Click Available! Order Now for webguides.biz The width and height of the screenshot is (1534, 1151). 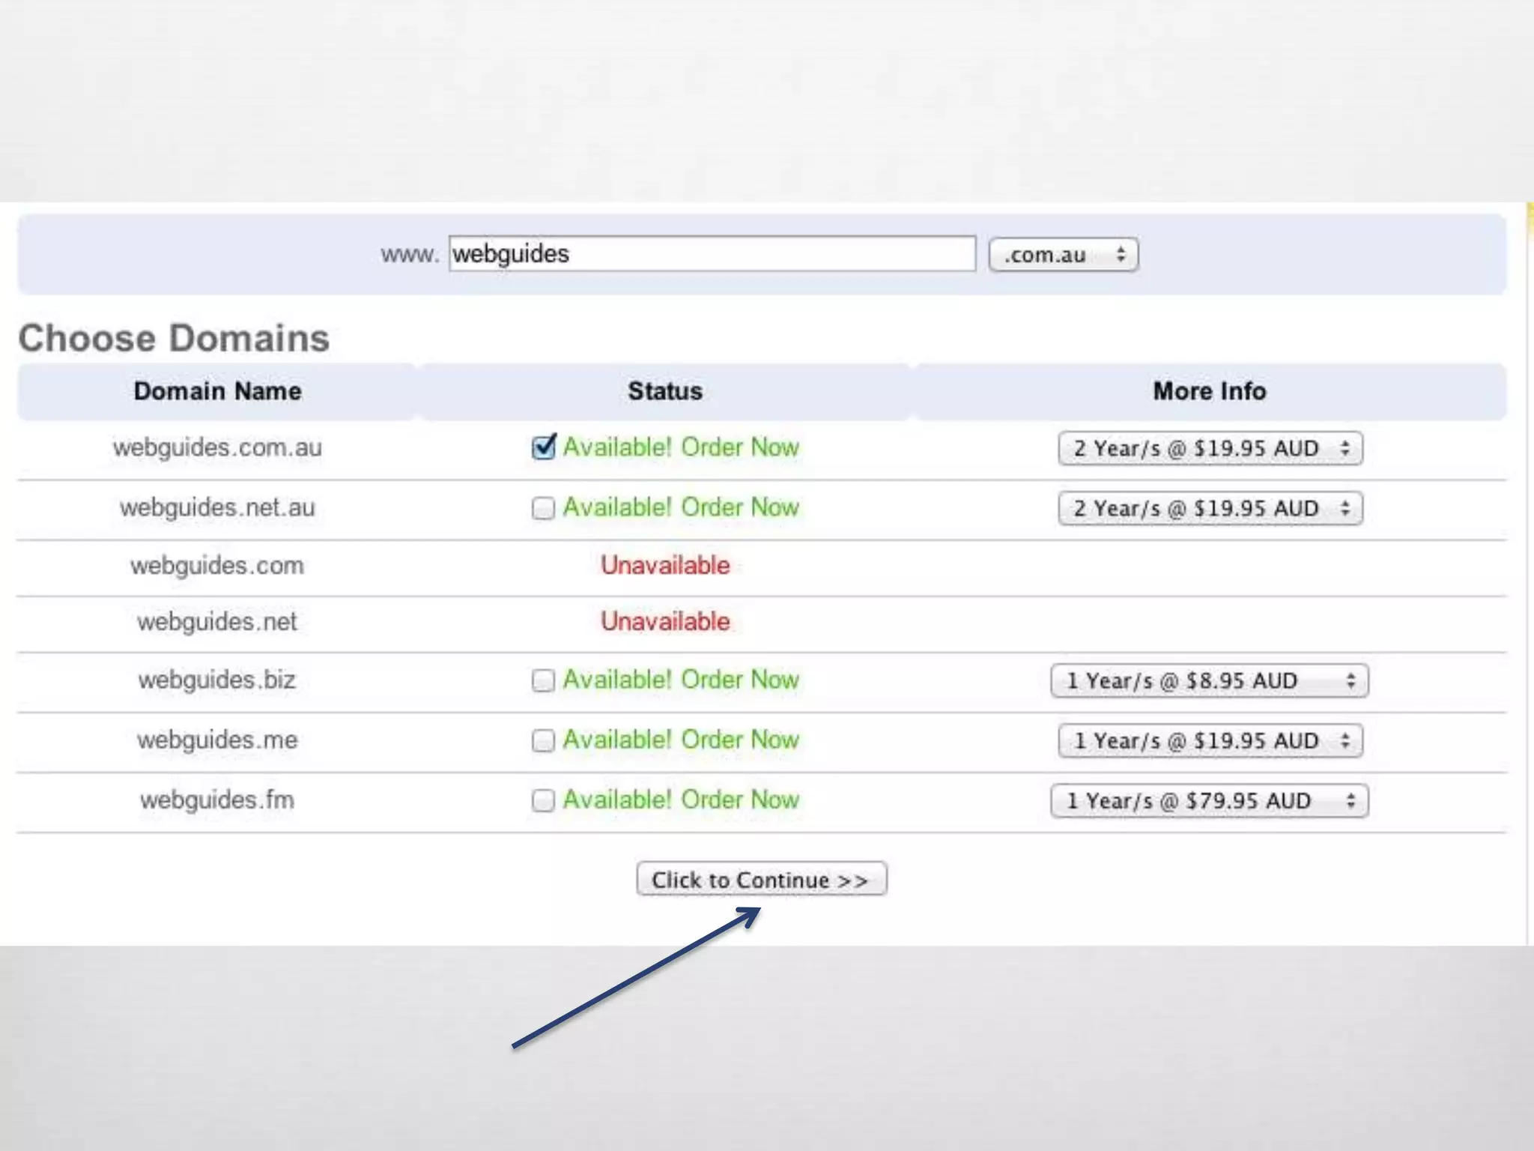(x=680, y=680)
